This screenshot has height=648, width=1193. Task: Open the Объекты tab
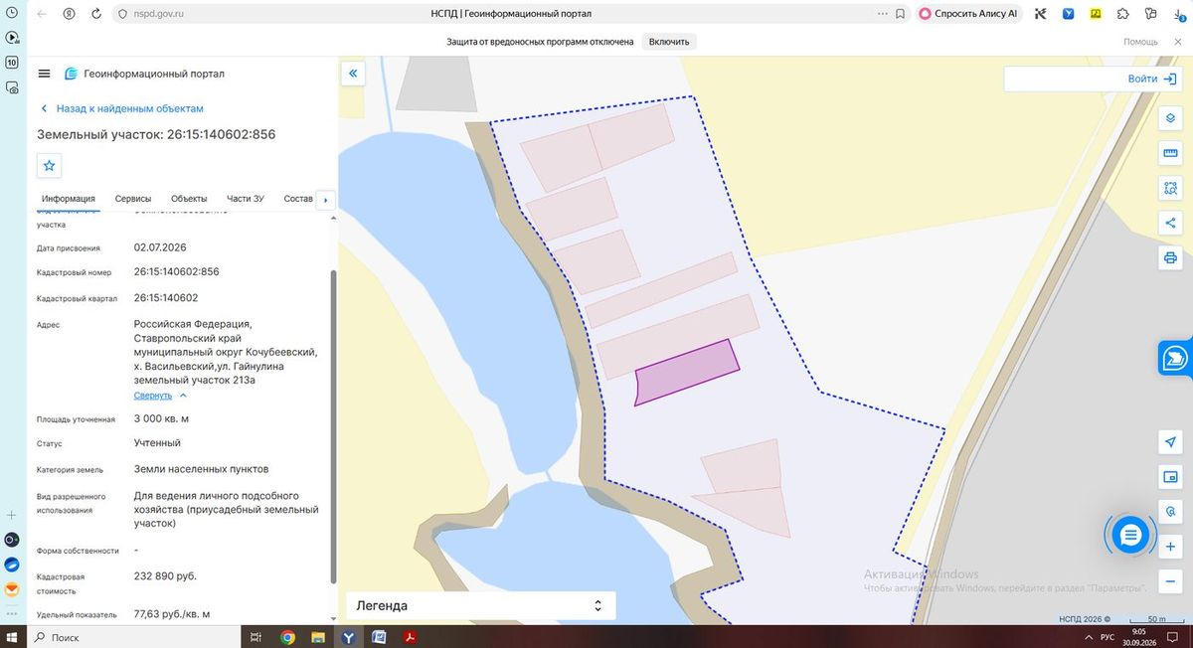click(x=189, y=199)
